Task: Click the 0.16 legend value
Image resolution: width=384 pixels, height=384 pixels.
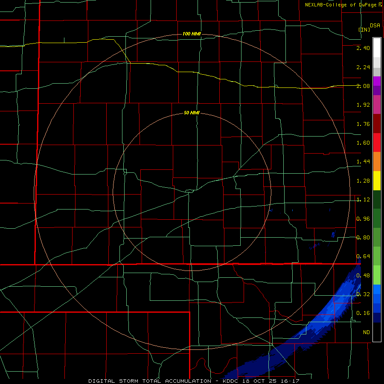Action: [363, 313]
